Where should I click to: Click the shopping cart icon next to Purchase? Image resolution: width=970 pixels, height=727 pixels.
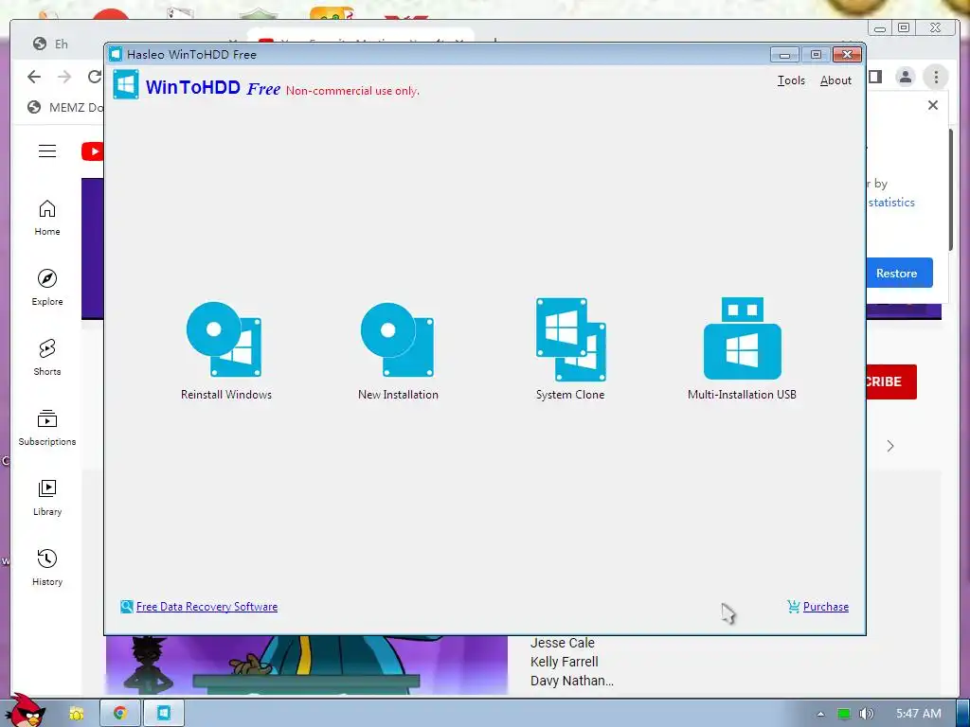tap(794, 607)
